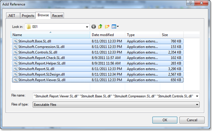
Task: Sort by the Size column header
Action: [172, 35]
